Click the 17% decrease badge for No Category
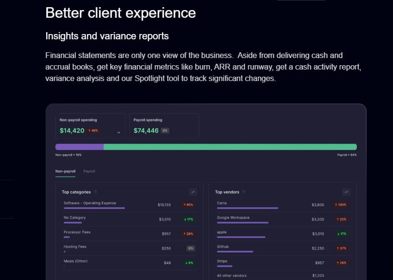This screenshot has height=280, width=393. [x=189, y=219]
